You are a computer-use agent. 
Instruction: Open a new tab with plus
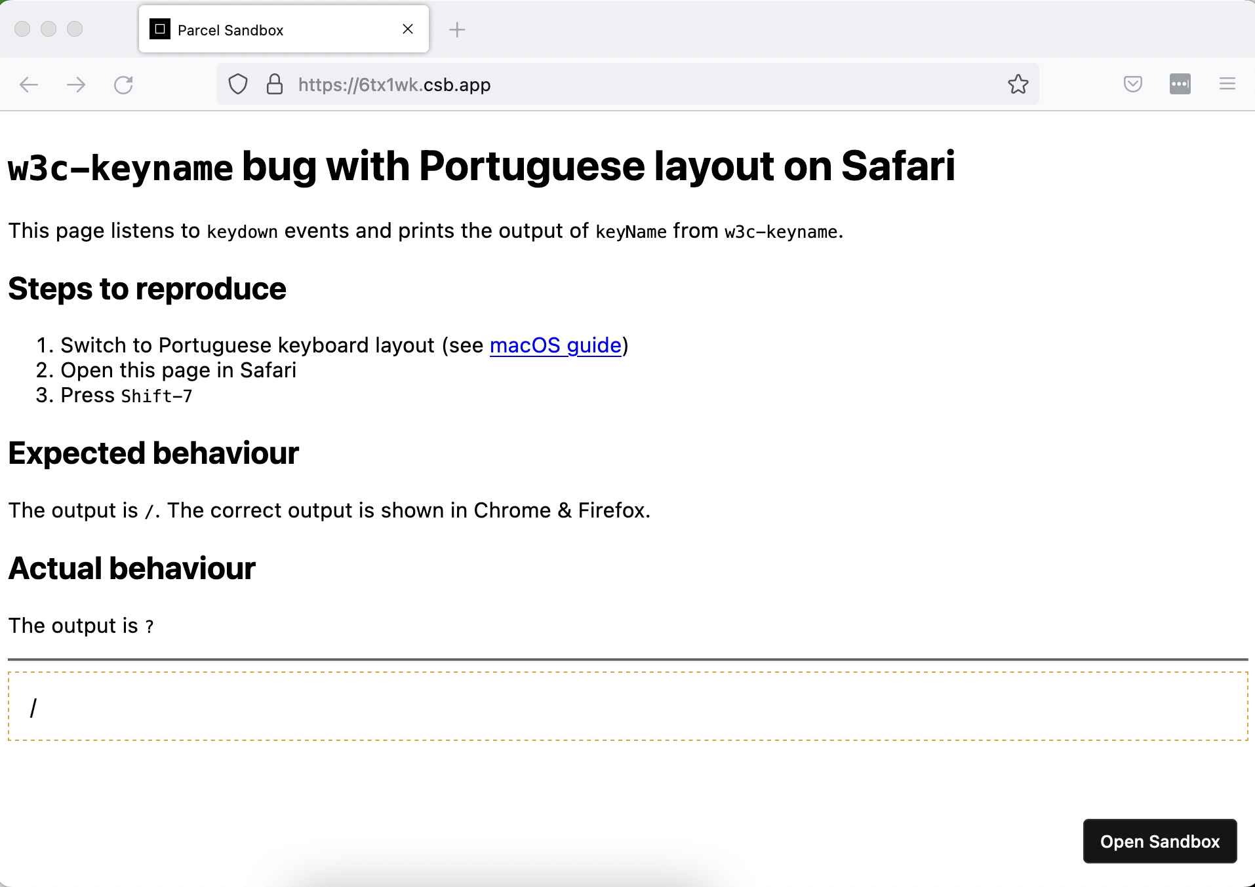point(457,29)
